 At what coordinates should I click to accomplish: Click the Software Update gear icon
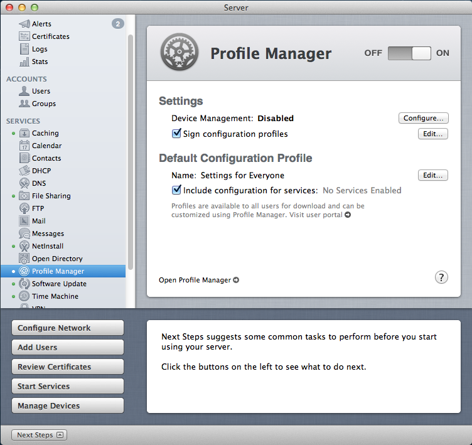(x=24, y=284)
